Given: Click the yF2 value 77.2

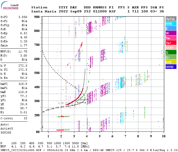Looking at the screenshot, I should coord(24,96).
